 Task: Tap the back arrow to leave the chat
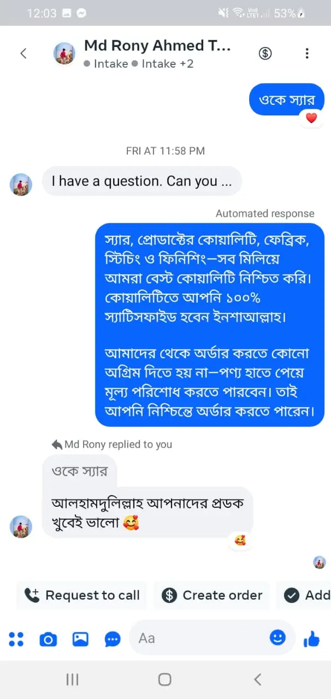point(23,53)
